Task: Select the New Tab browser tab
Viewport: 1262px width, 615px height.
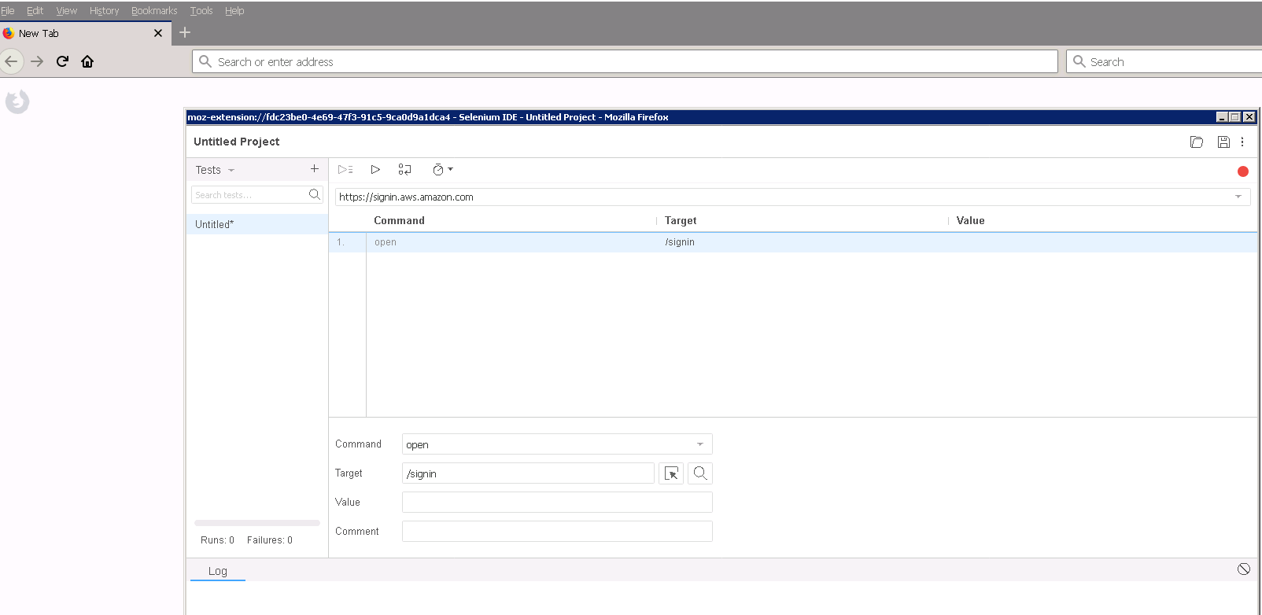Action: coord(85,33)
